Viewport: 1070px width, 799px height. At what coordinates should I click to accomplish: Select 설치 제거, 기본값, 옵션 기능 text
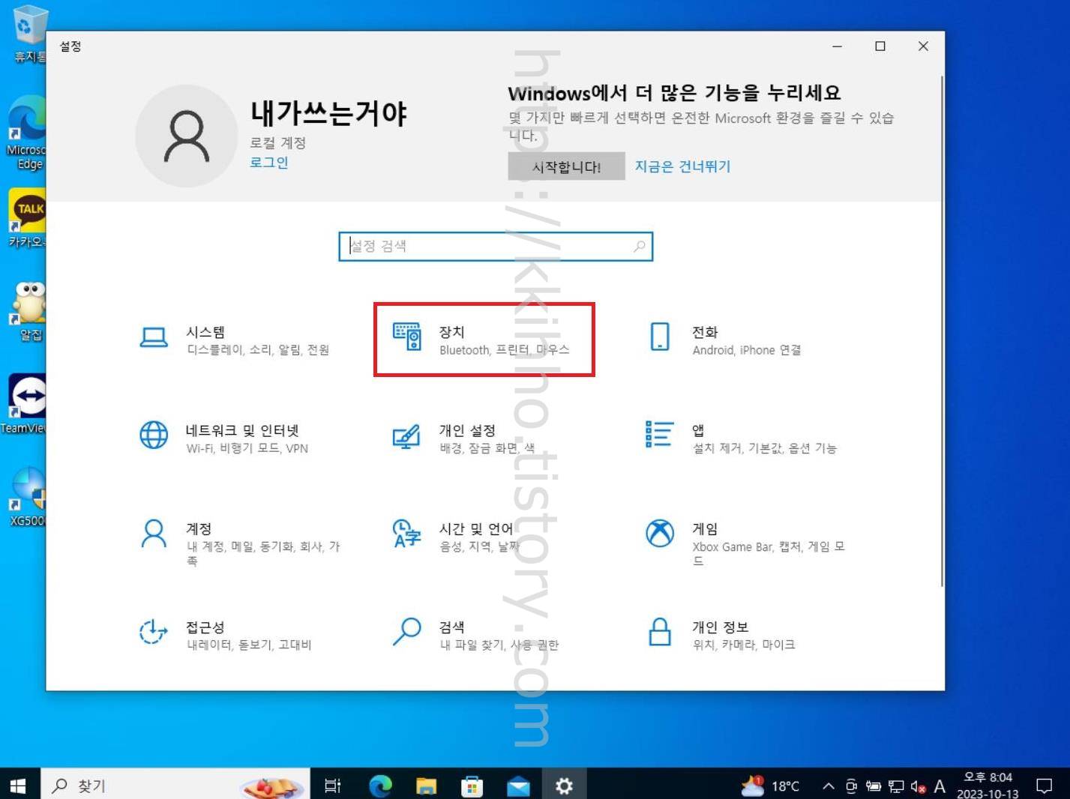(765, 448)
